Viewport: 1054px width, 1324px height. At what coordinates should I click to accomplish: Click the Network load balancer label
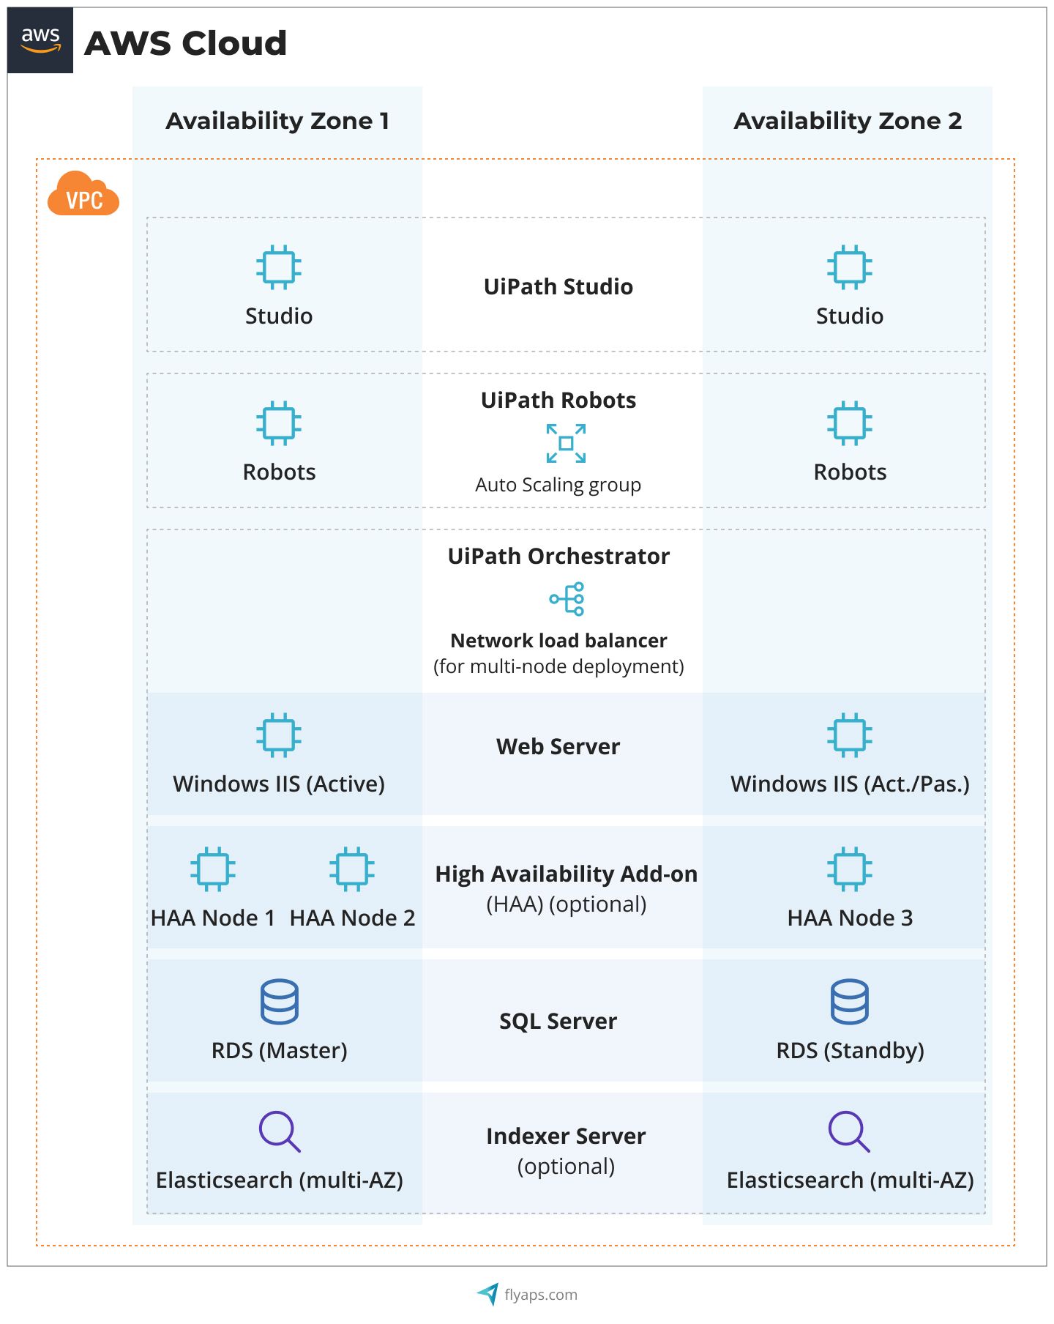558,641
